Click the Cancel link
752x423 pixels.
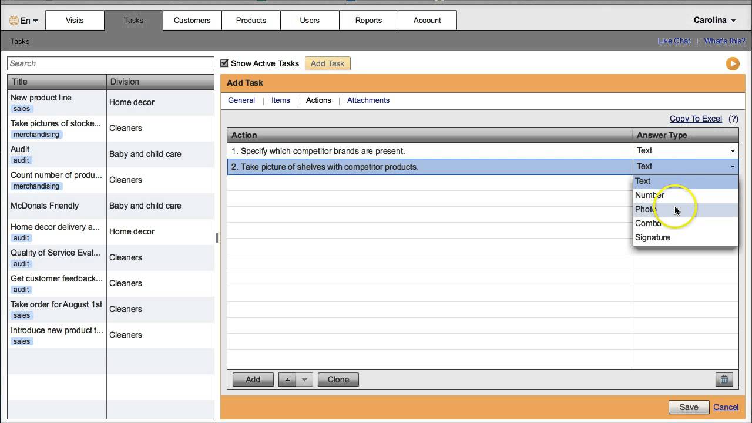coord(726,407)
